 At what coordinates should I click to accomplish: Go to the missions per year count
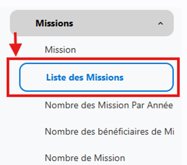[x=109, y=105]
